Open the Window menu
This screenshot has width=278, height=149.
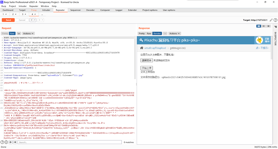coord(45,6)
